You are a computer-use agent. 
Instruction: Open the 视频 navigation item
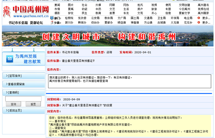pos(154,5)
